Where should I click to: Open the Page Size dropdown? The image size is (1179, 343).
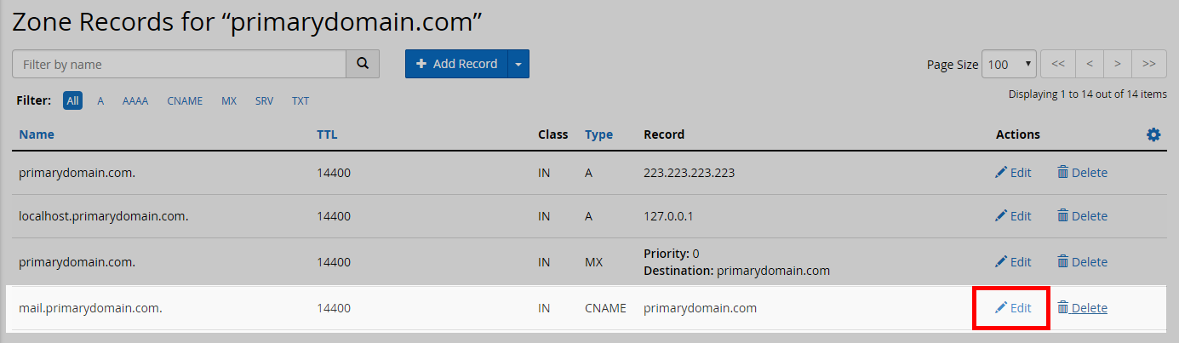[1009, 64]
